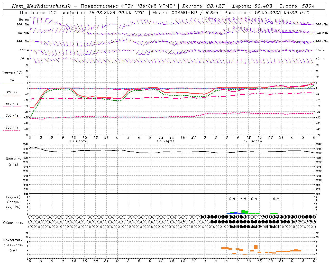Click the green dashed Td 2м legend line
The height and width of the screenshot is (263, 329).
pyautogui.click(x=12, y=95)
